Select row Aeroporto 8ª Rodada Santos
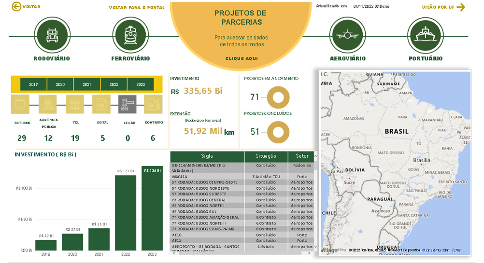Viewport: 484px width, 263px height. (242, 248)
